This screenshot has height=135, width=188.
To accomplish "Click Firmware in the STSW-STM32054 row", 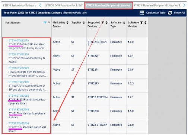I will point(116,125).
